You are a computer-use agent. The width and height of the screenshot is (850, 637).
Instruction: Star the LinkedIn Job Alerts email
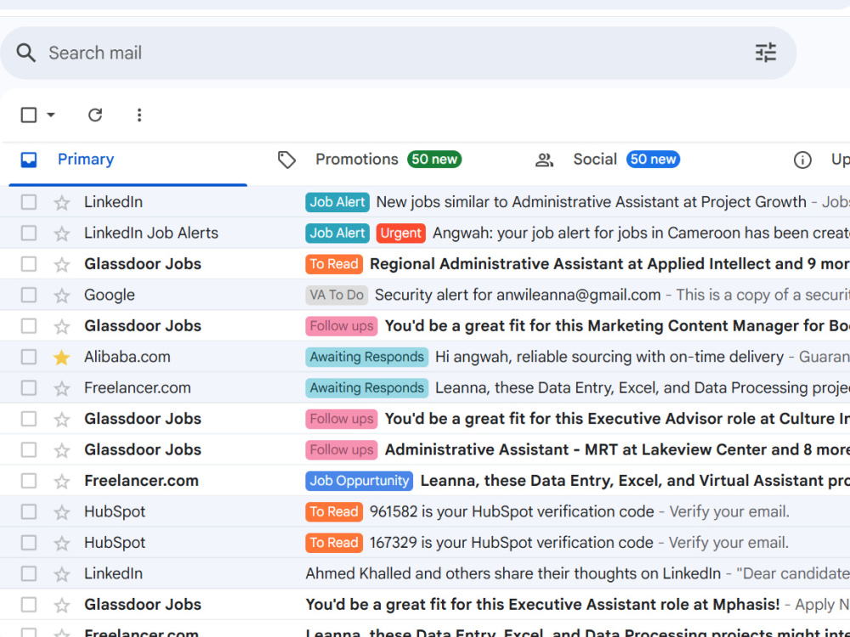[62, 234]
